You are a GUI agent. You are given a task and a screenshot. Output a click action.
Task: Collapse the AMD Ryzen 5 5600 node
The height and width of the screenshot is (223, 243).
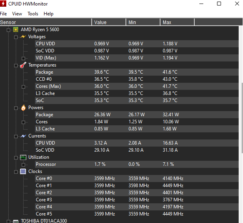[x=8, y=30]
